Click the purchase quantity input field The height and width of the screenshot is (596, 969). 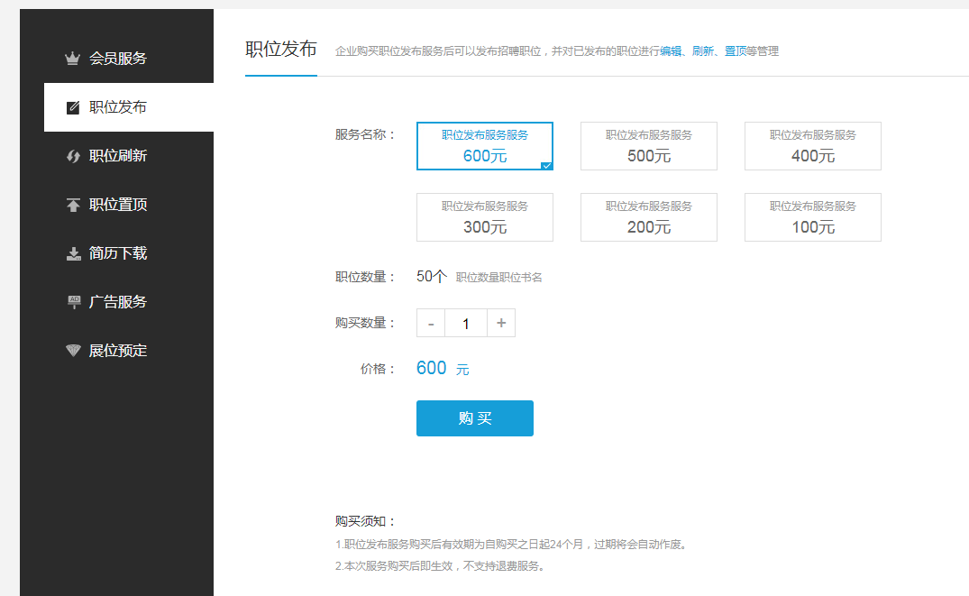(x=466, y=323)
